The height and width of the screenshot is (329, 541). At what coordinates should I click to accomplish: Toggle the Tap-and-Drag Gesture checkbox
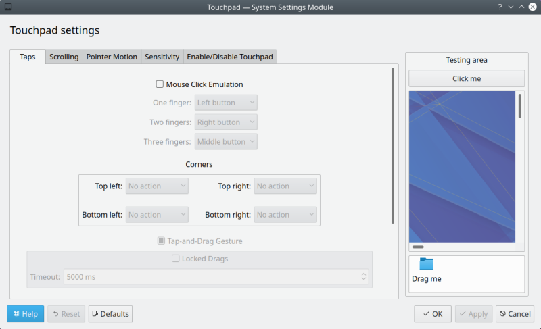(161, 241)
